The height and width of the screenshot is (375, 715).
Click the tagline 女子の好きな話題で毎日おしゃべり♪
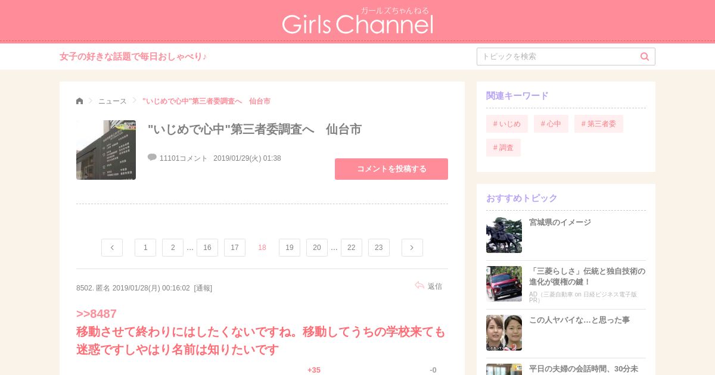point(133,57)
